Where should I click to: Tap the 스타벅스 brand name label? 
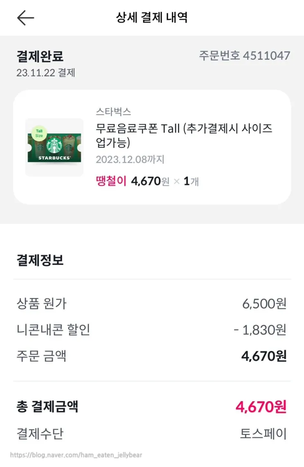click(113, 112)
